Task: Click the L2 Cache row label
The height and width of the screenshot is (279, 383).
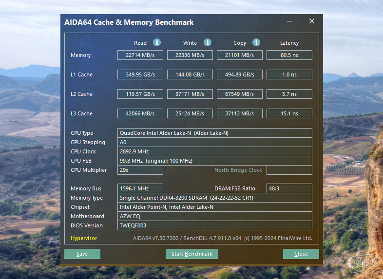Action: click(81, 94)
